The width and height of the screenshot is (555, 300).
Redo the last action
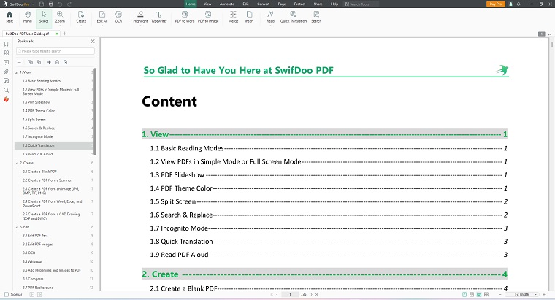pos(69,4)
